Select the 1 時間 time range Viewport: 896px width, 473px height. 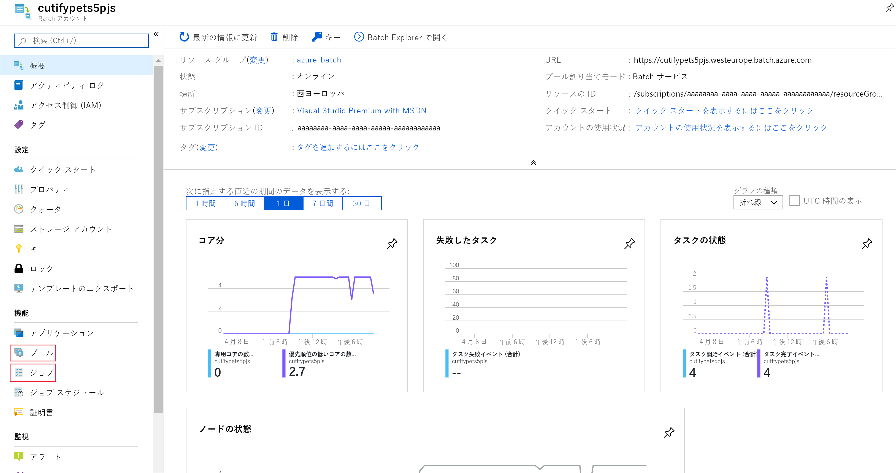click(x=205, y=203)
